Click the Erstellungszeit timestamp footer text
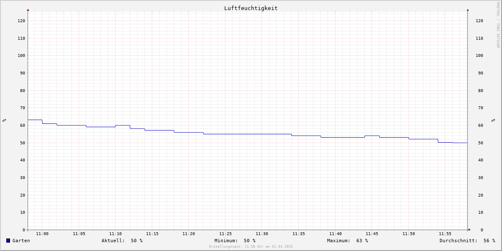 click(251, 246)
